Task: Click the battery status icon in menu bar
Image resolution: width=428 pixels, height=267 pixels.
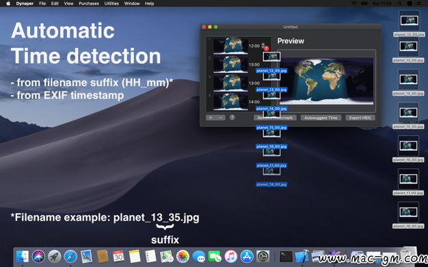Action: (x=364, y=3)
